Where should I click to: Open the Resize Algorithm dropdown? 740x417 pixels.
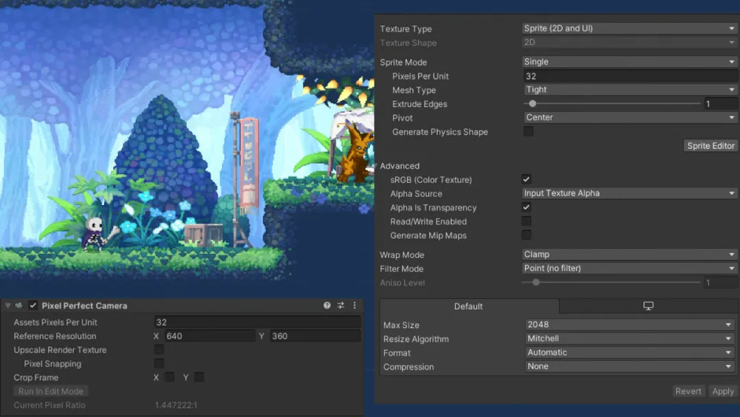click(628, 338)
